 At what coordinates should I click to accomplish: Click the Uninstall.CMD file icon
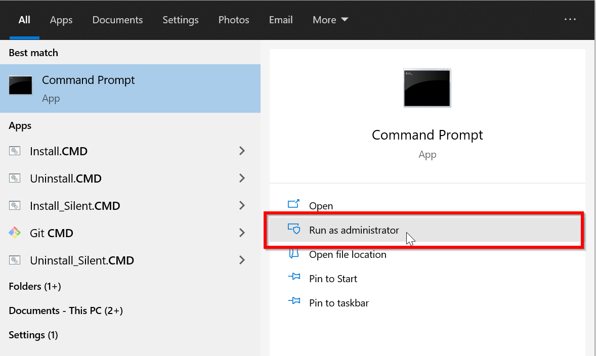click(15, 179)
